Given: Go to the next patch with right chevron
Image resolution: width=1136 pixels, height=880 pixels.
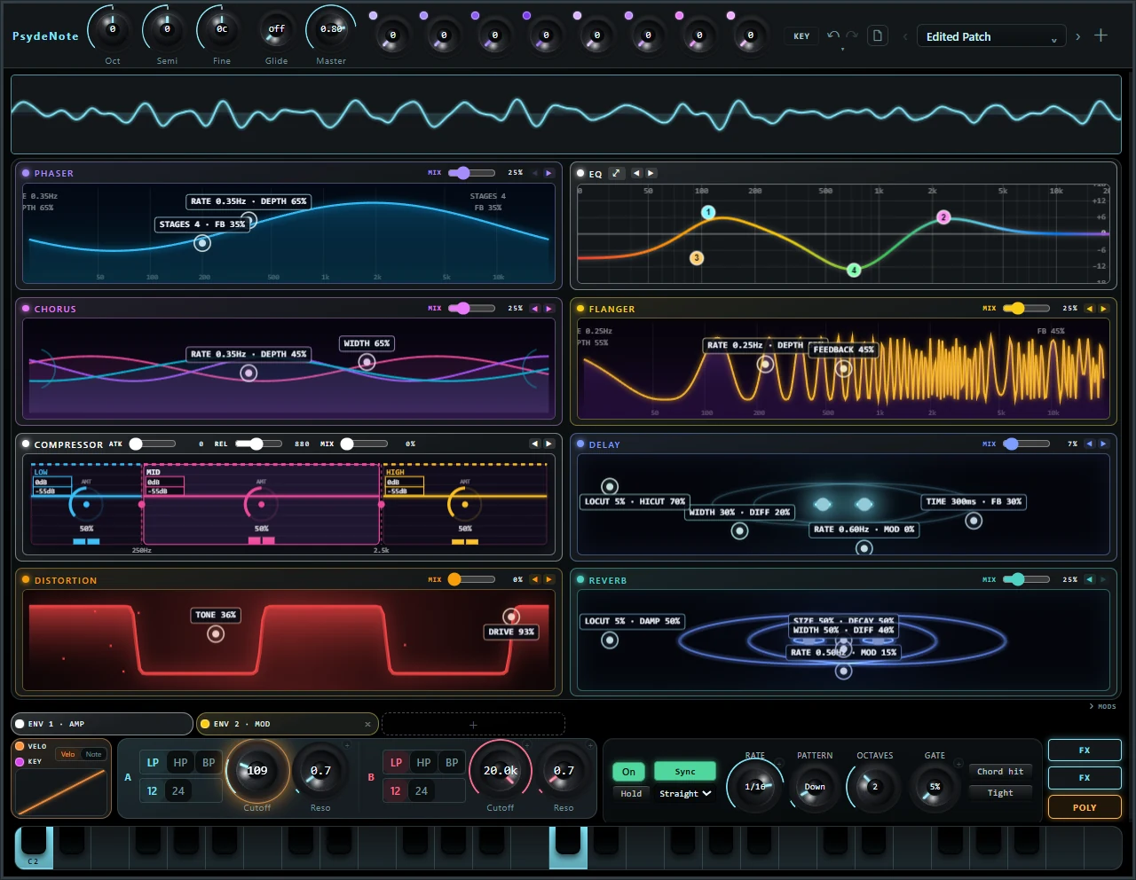Looking at the screenshot, I should coord(1078,36).
